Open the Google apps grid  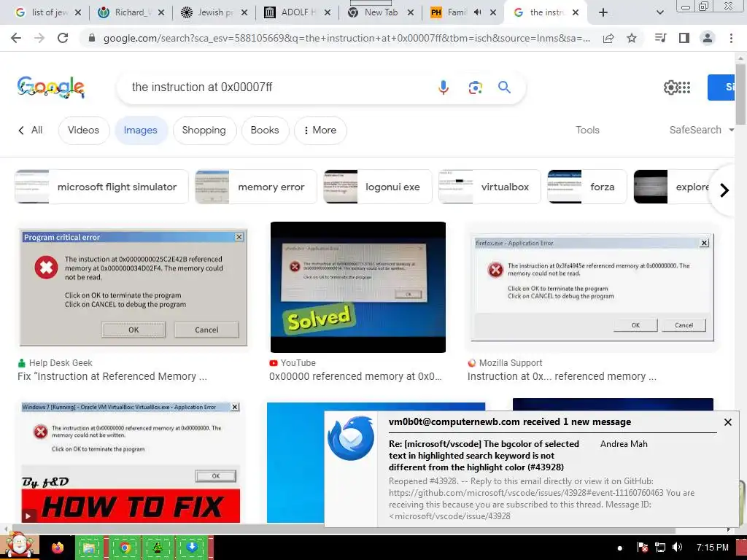pyautogui.click(x=684, y=87)
